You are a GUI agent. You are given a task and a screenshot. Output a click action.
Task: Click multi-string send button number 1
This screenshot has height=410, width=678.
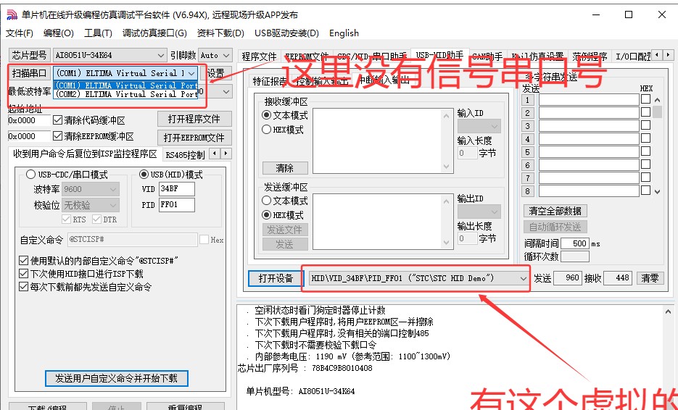coord(527,100)
